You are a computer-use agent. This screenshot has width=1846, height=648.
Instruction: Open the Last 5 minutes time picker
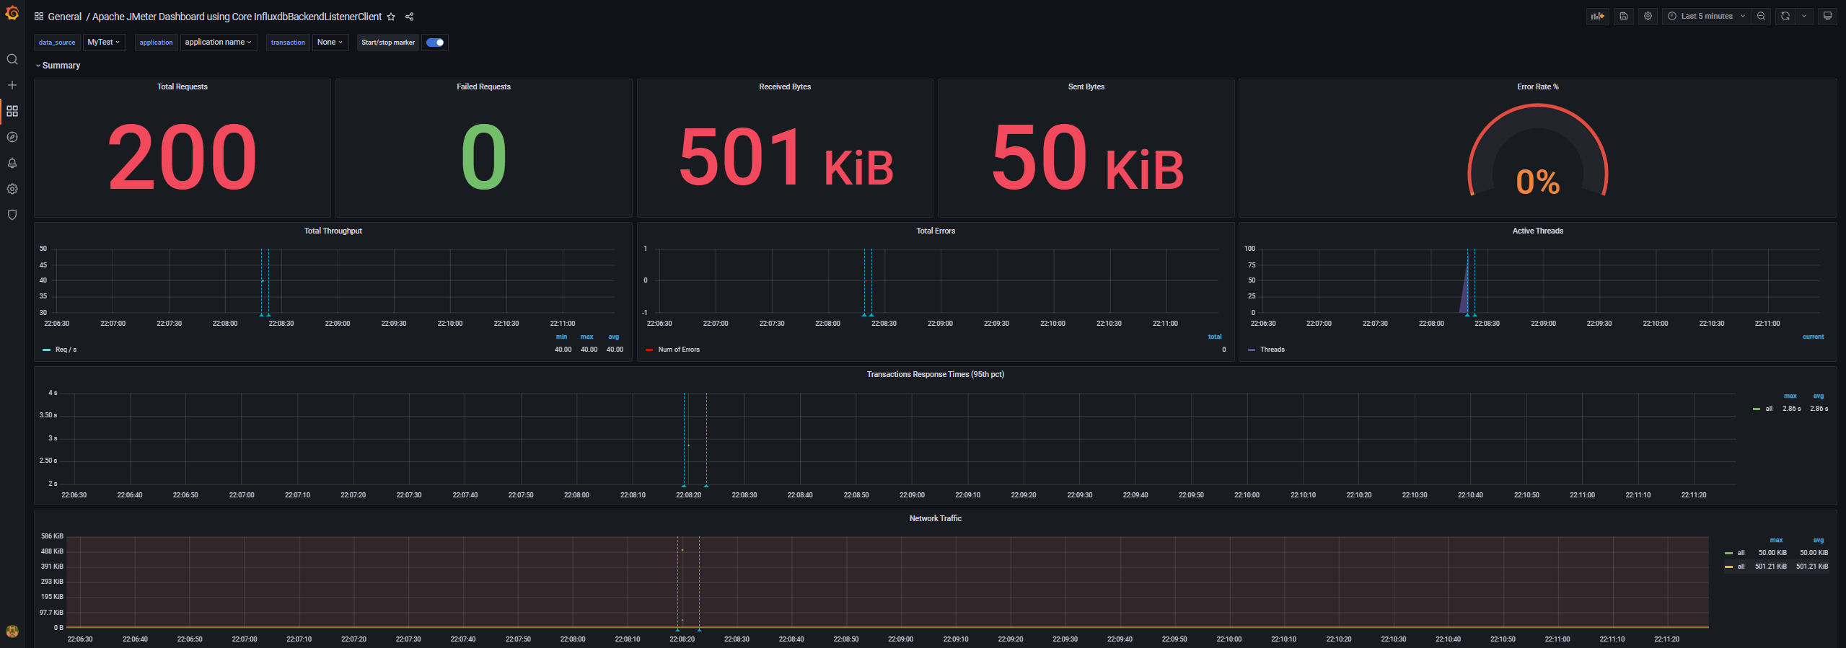(1707, 16)
